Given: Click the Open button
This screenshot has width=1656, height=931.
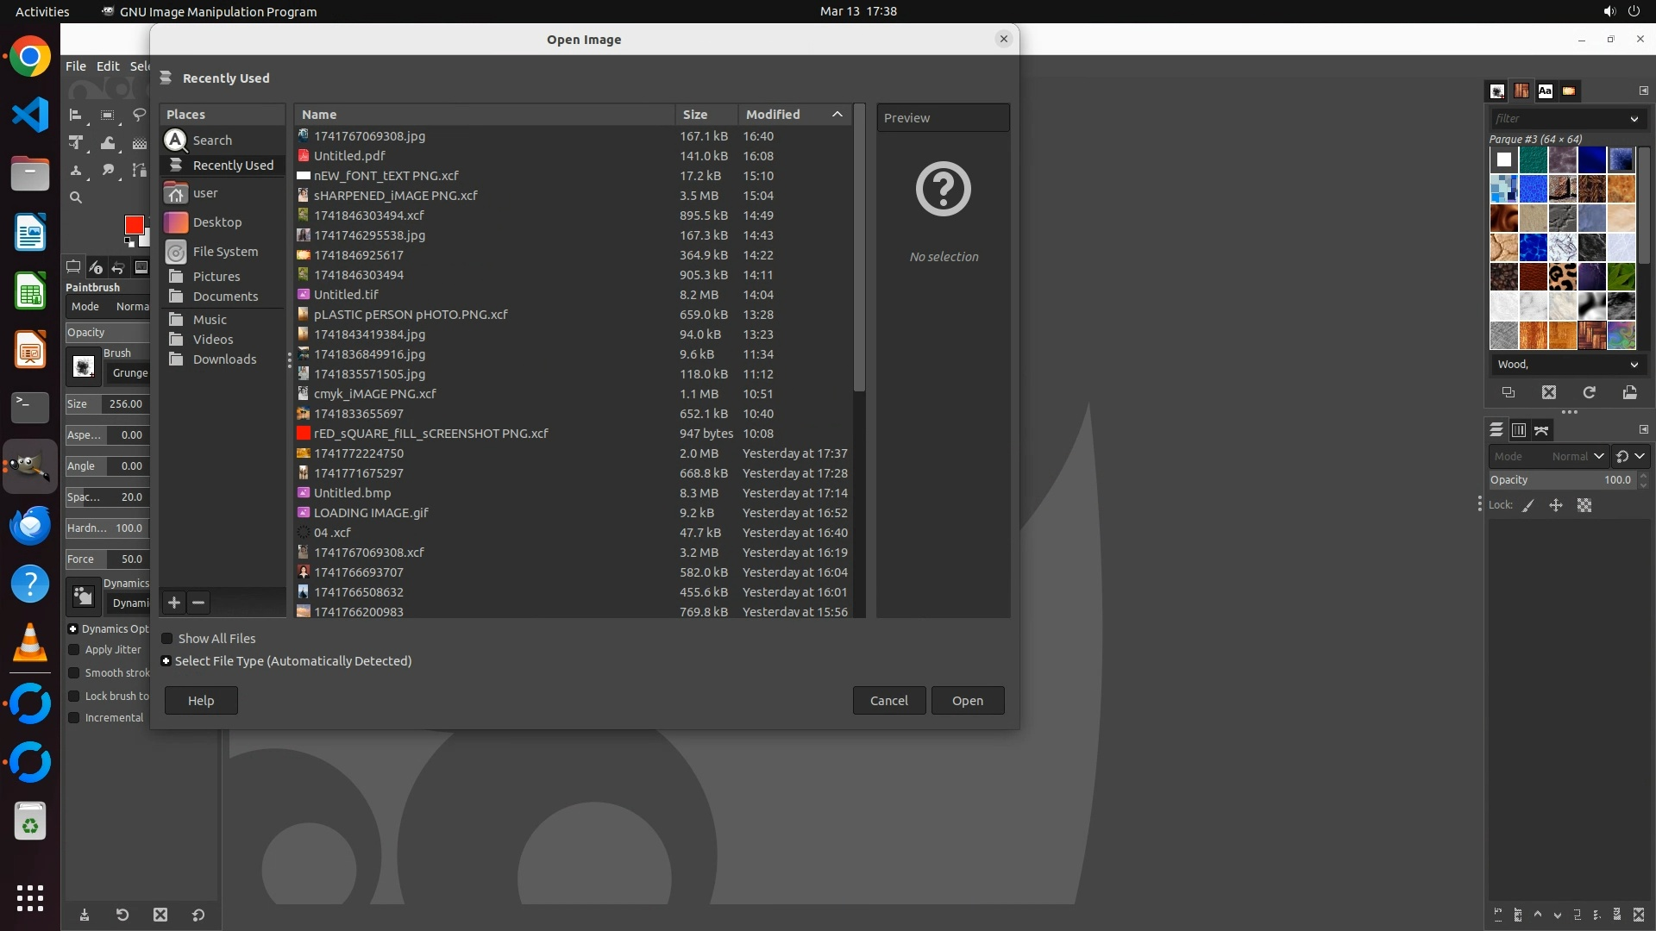Looking at the screenshot, I should (x=967, y=701).
